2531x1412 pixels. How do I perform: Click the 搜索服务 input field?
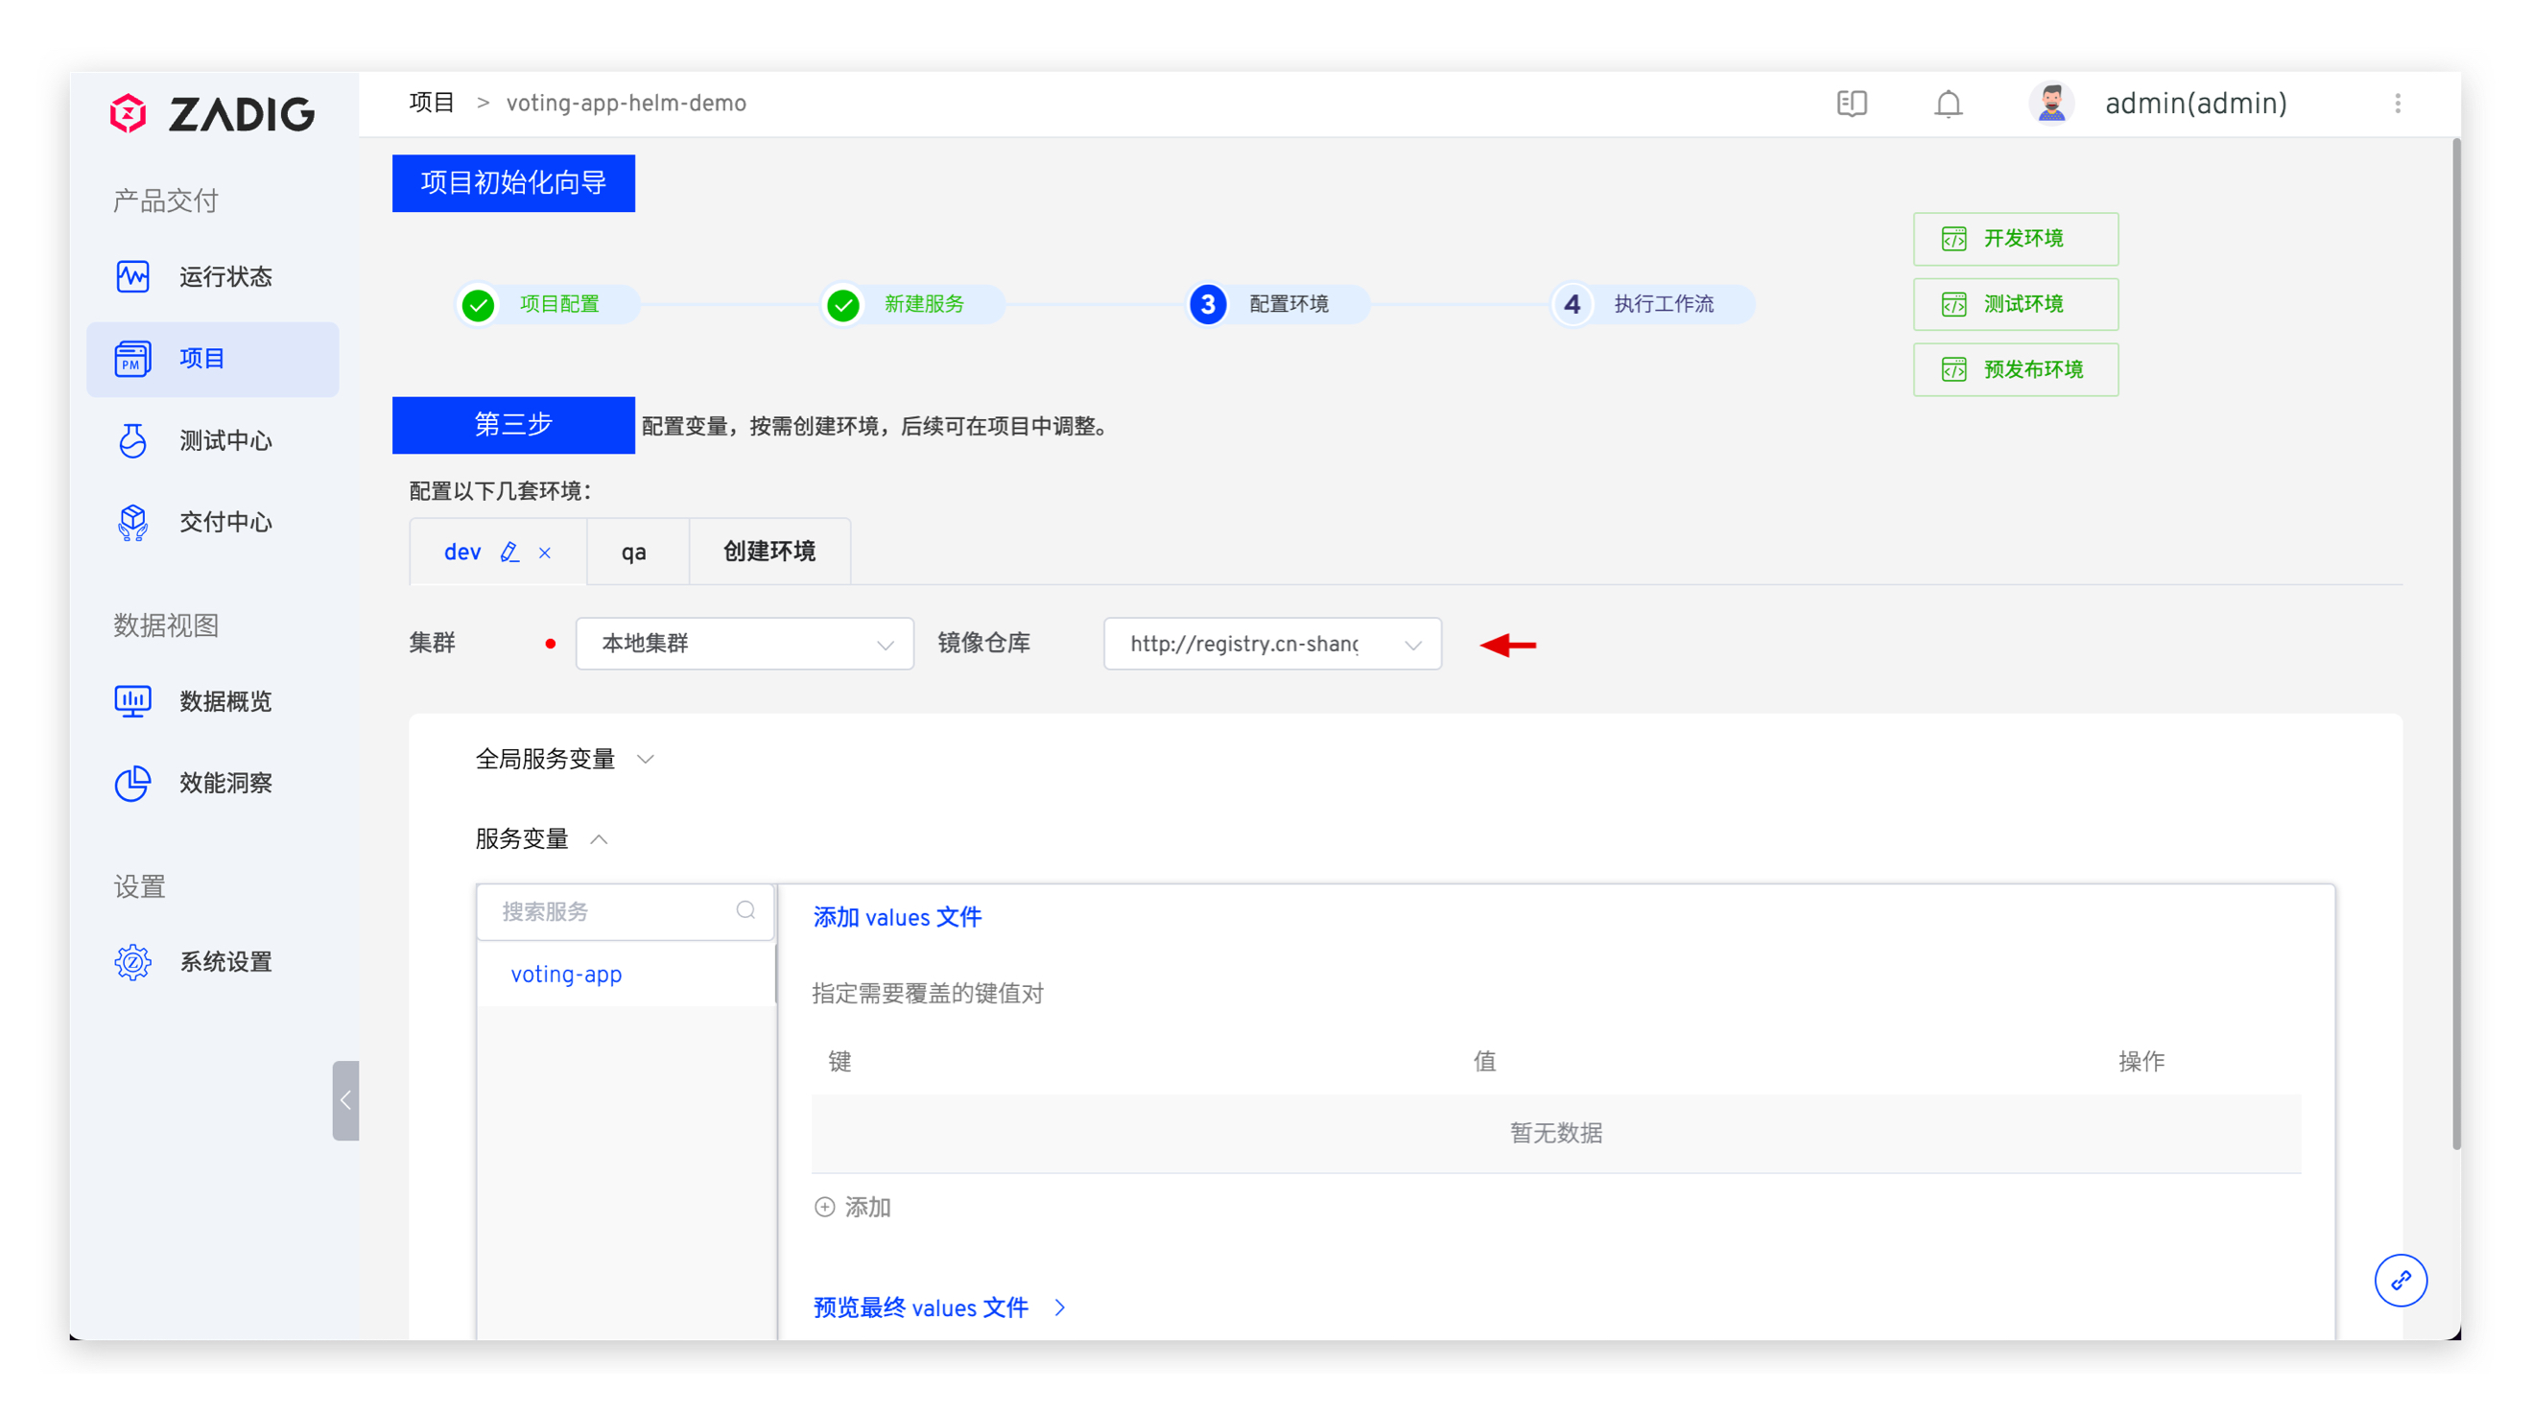coord(611,911)
